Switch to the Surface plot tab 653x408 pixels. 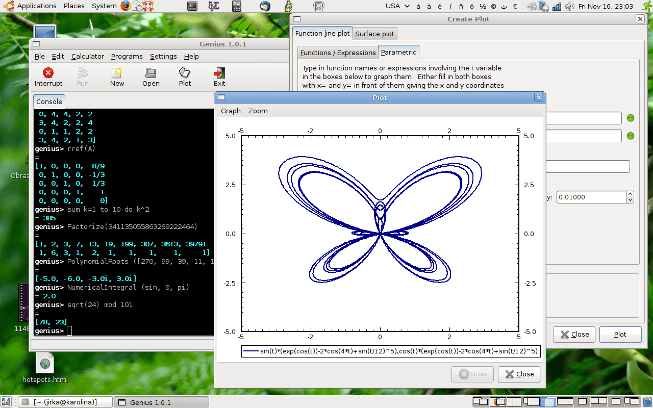click(x=374, y=34)
